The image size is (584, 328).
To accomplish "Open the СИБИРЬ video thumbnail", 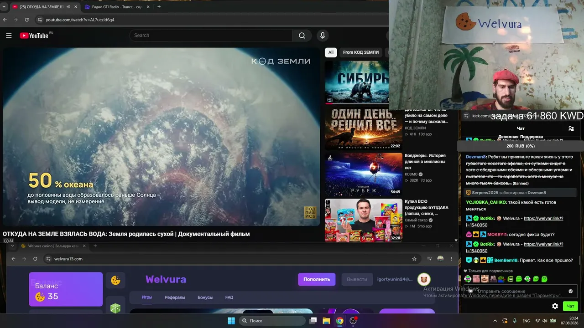I will [357, 82].
